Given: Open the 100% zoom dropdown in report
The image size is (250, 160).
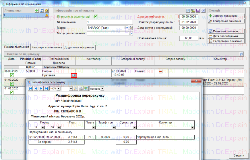Looking at the screenshot, I should click(x=58, y=88).
